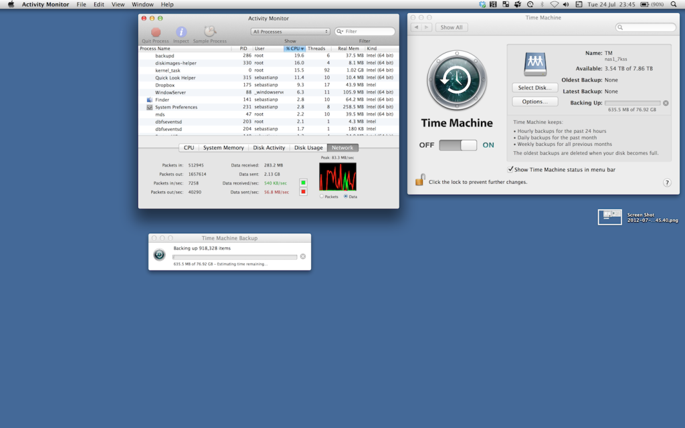Open Bluetooth menu bar icon
Image resolution: width=685 pixels, height=428 pixels.
tap(542, 5)
